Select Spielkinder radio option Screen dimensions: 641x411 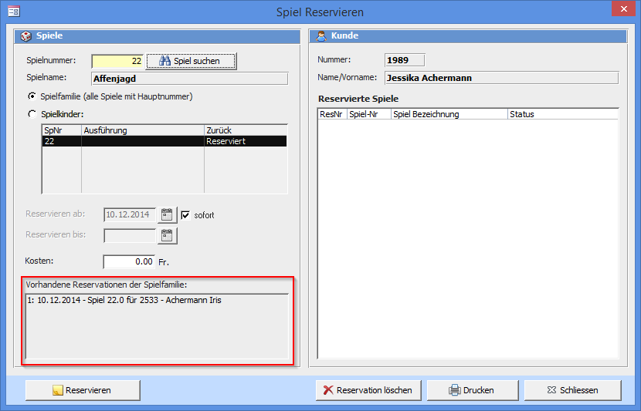[32, 114]
